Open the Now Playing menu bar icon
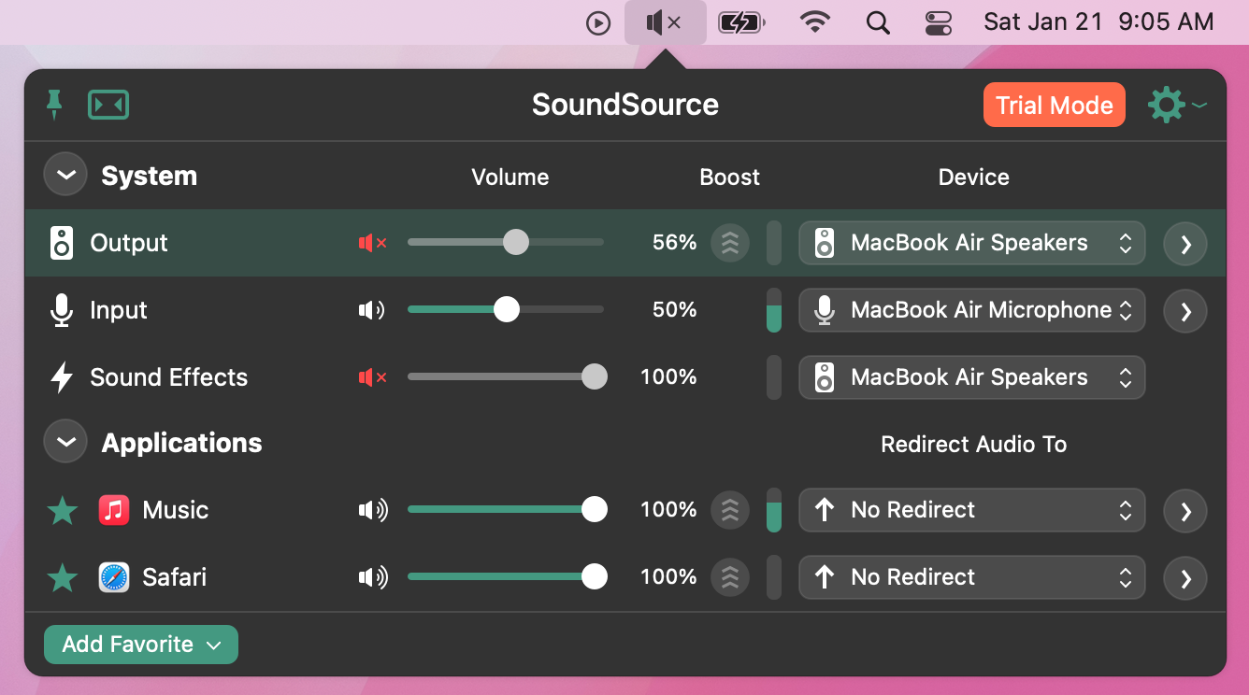The image size is (1249, 695). point(598,22)
